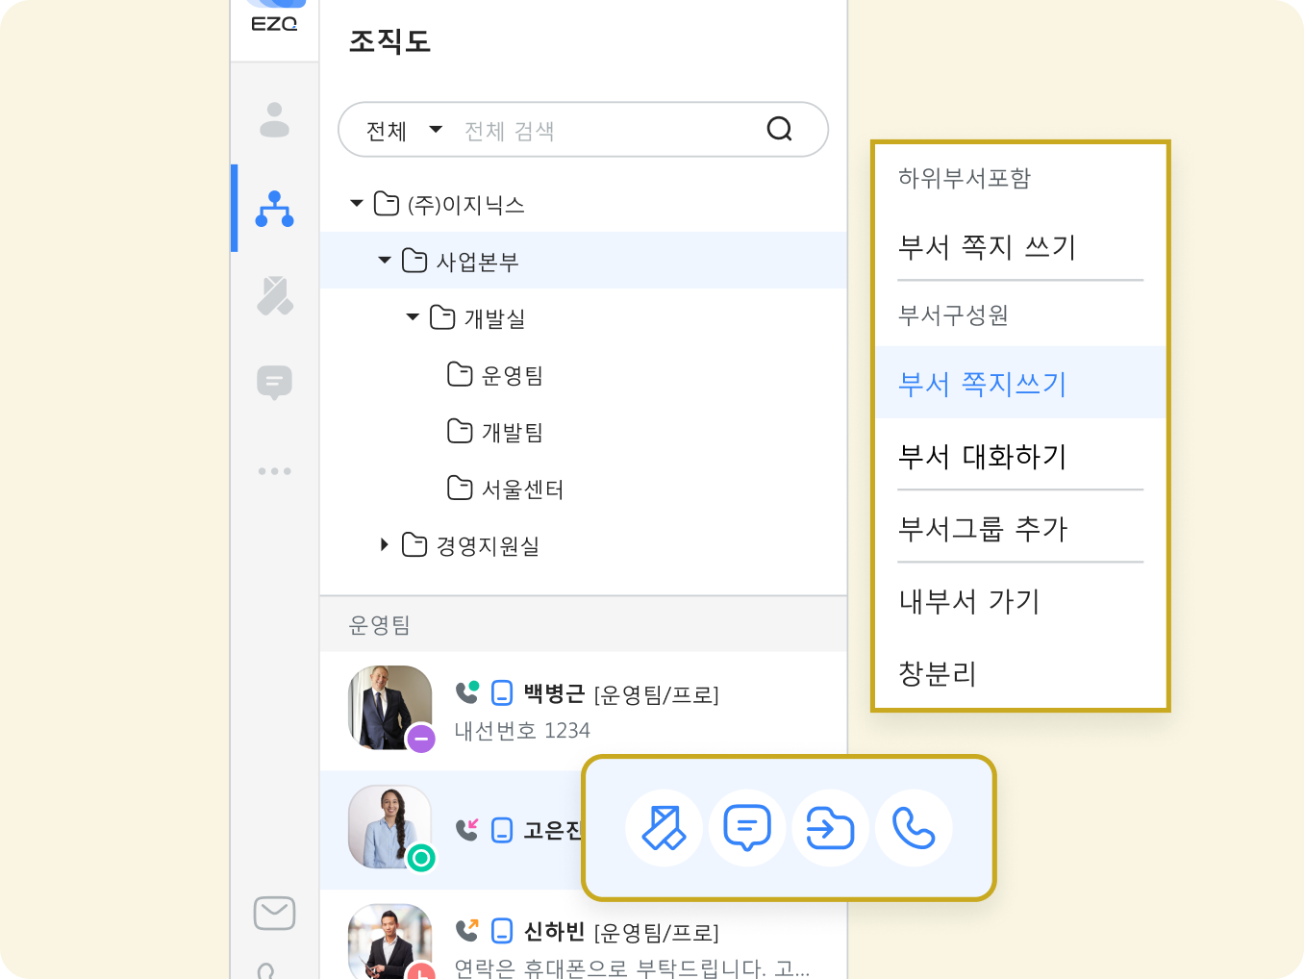Screen dimensions: 1304x979
Task: Expand the 경영지원실 tree node
Action: click(x=385, y=545)
